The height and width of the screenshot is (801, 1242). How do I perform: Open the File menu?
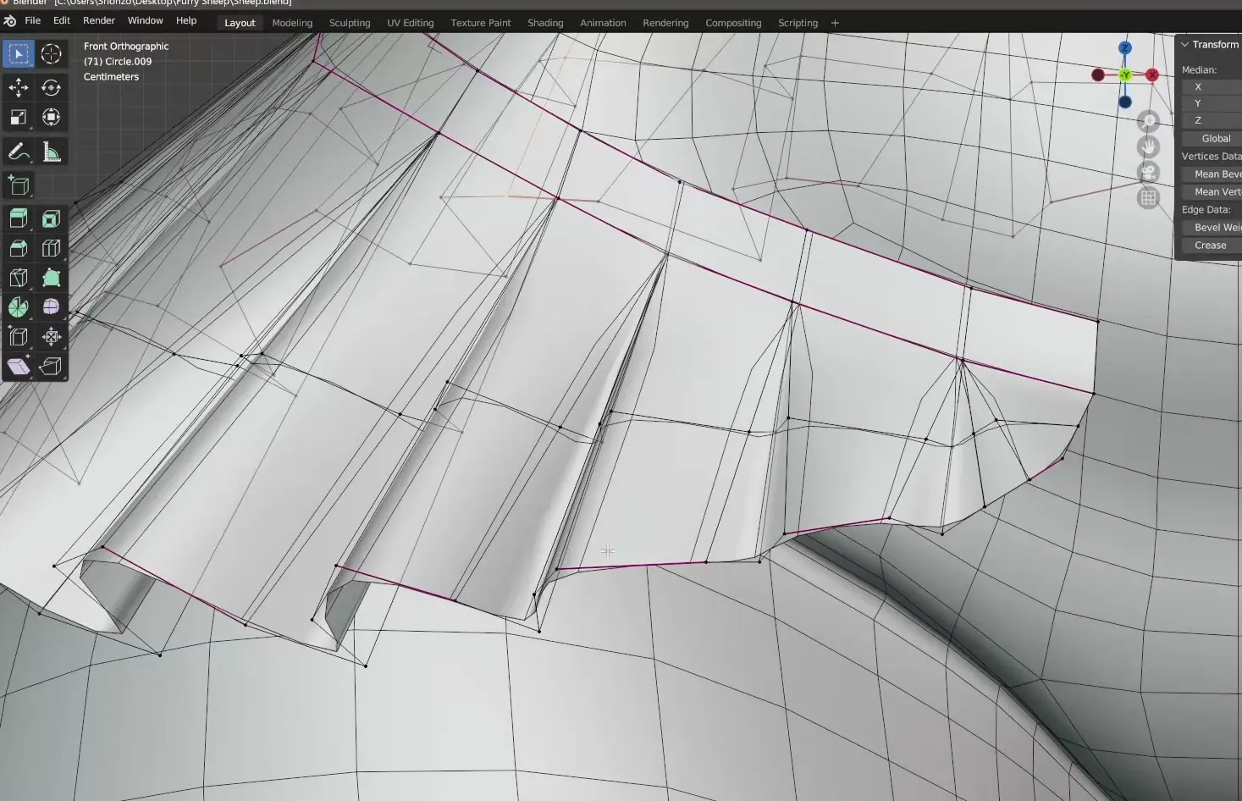(x=32, y=20)
